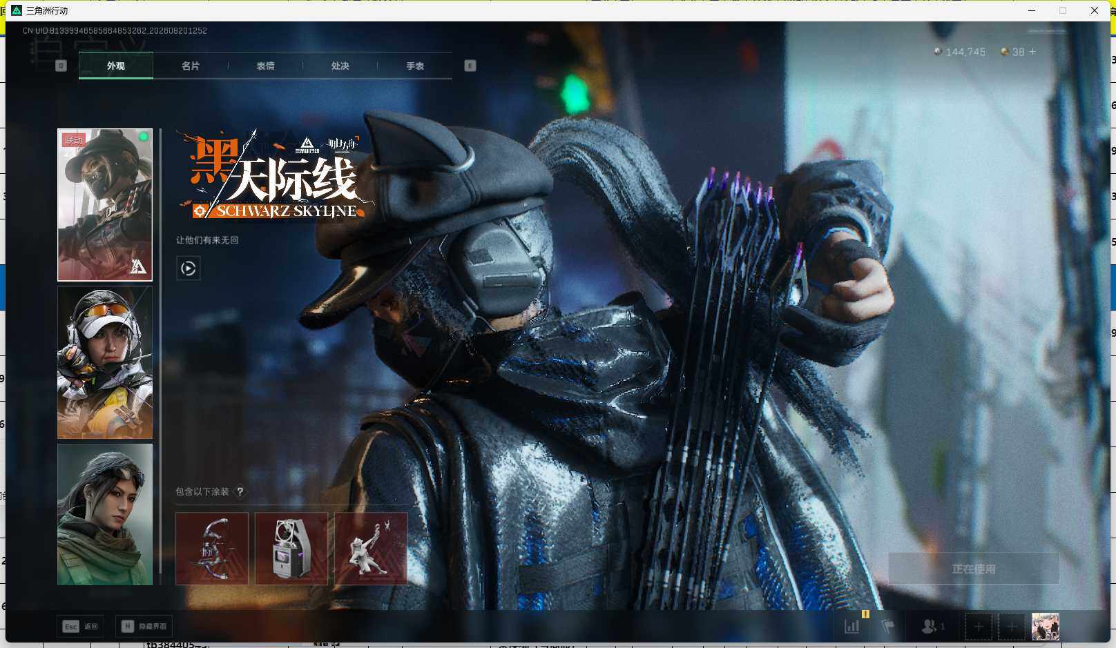Screen dimensions: 1116x648
Task: Click the CN UID text at top
Action: pos(115,31)
